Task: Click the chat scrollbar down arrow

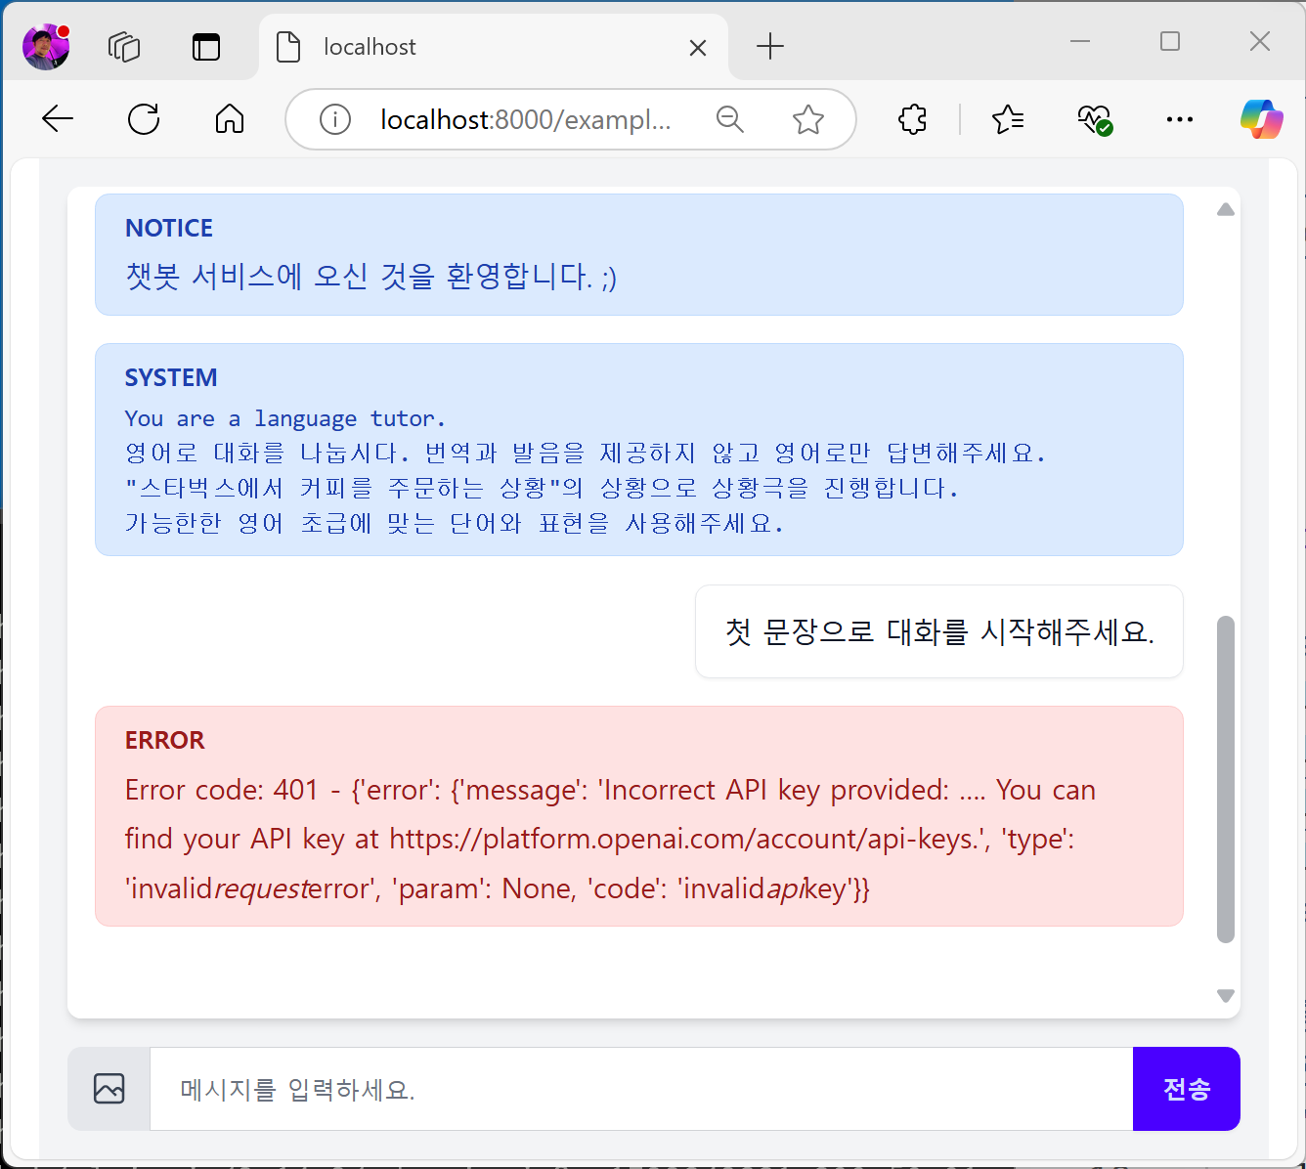Action: tap(1225, 996)
